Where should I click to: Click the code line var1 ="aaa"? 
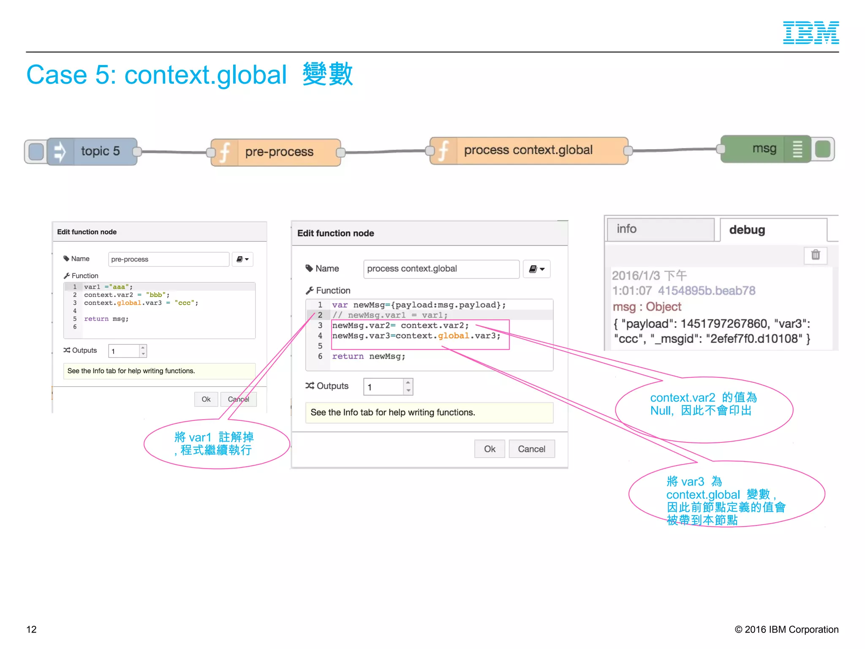pos(108,287)
